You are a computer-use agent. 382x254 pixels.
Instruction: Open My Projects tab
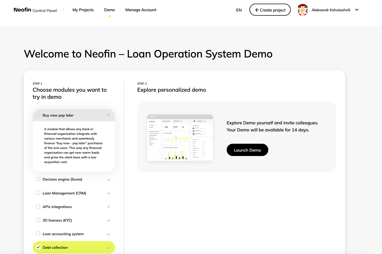pos(83,10)
